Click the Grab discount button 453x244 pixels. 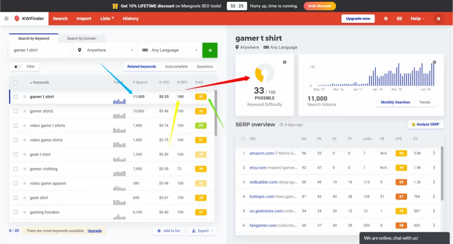[x=319, y=6]
